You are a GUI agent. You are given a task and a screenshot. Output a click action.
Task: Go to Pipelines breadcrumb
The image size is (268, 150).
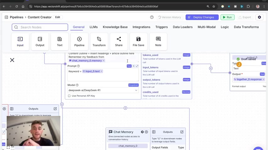(17, 17)
